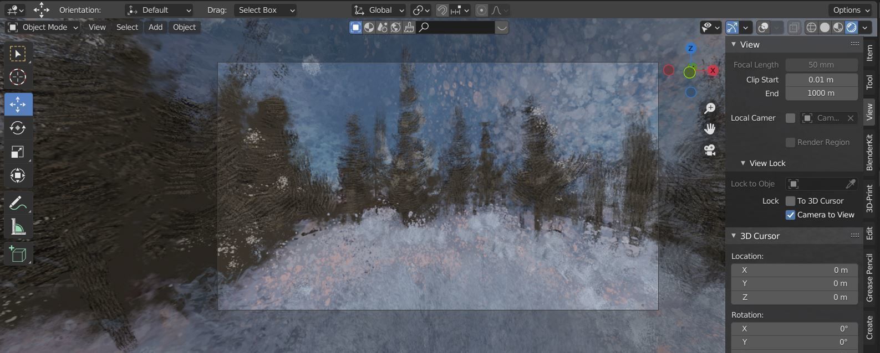Tick the Local Camera checkbox
The image size is (880, 353).
(790, 118)
